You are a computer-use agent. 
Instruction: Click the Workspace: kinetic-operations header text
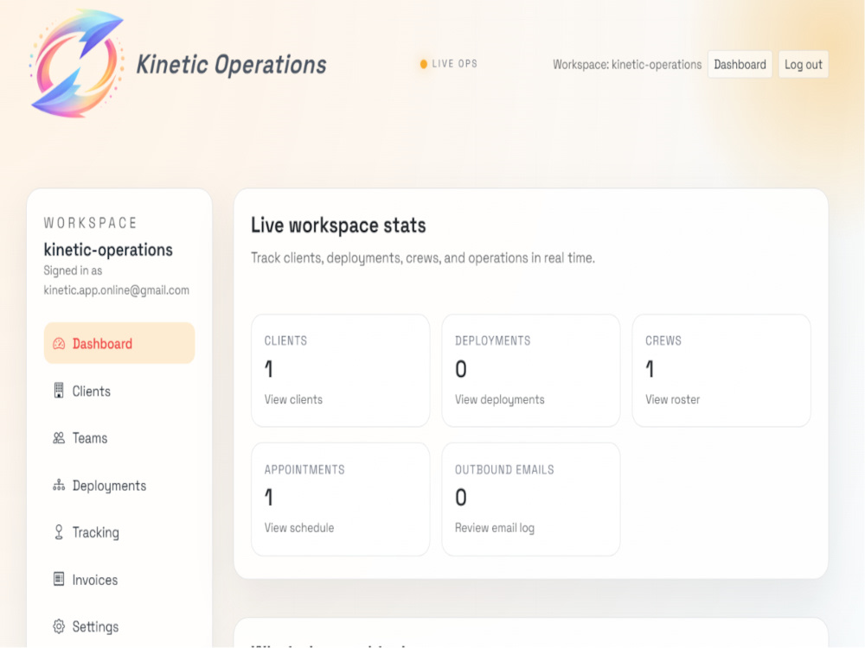(627, 65)
